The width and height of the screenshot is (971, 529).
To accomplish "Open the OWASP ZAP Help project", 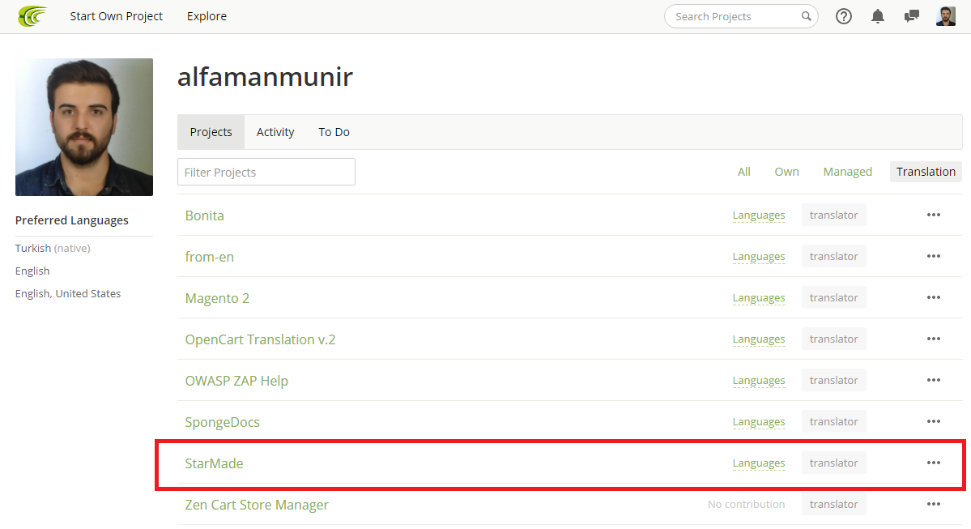I will [236, 381].
